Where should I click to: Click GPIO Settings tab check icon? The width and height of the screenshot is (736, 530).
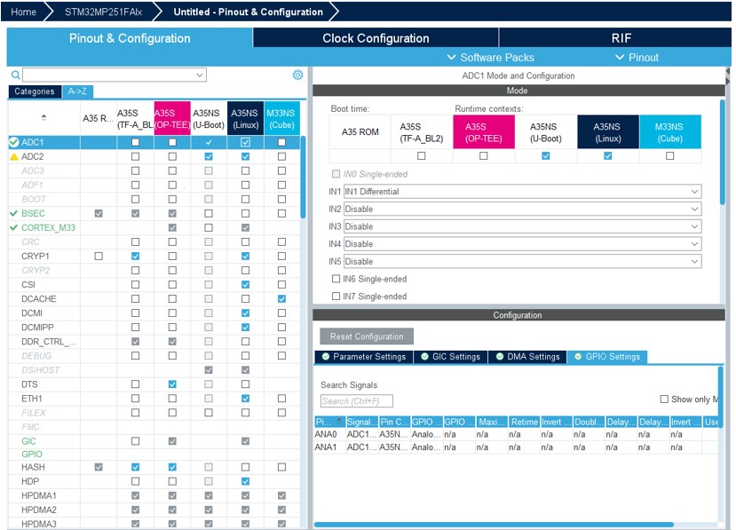click(x=578, y=357)
